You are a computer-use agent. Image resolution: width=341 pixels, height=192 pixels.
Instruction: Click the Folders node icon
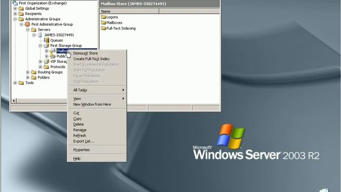tap(34, 77)
